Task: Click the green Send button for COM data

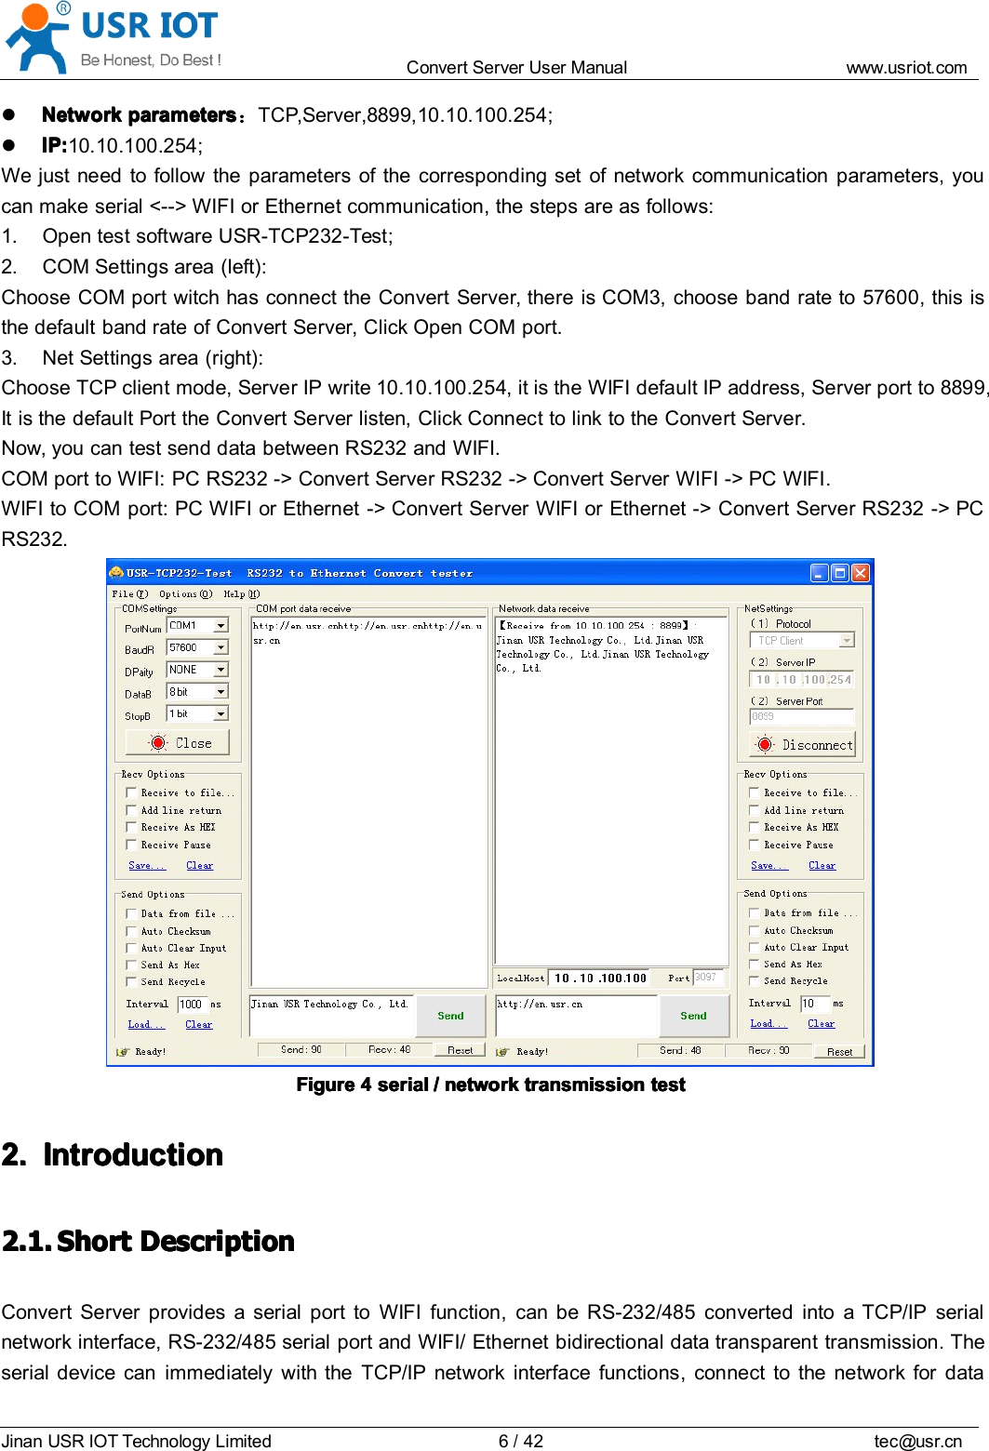Action: [450, 1017]
